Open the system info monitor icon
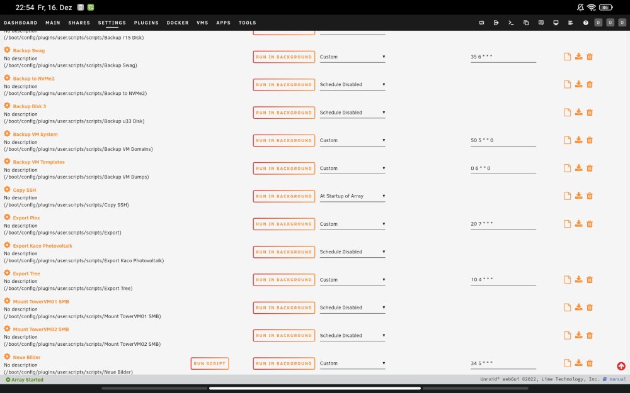 click(x=556, y=23)
